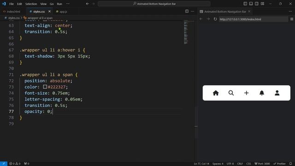Click the user profile icon in navigation bar
Image resolution: width=295 pixels, height=166 pixels.
point(277,93)
